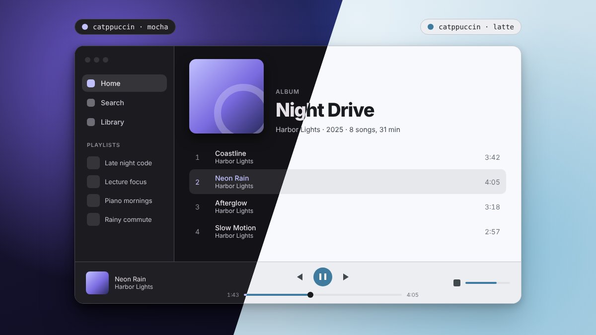Image resolution: width=596 pixels, height=335 pixels.
Task: Select the catppuccin latte theme pill
Action: click(x=471, y=27)
